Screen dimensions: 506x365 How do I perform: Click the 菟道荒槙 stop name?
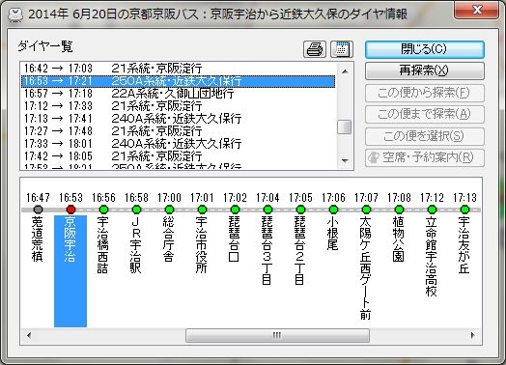pos(38,239)
